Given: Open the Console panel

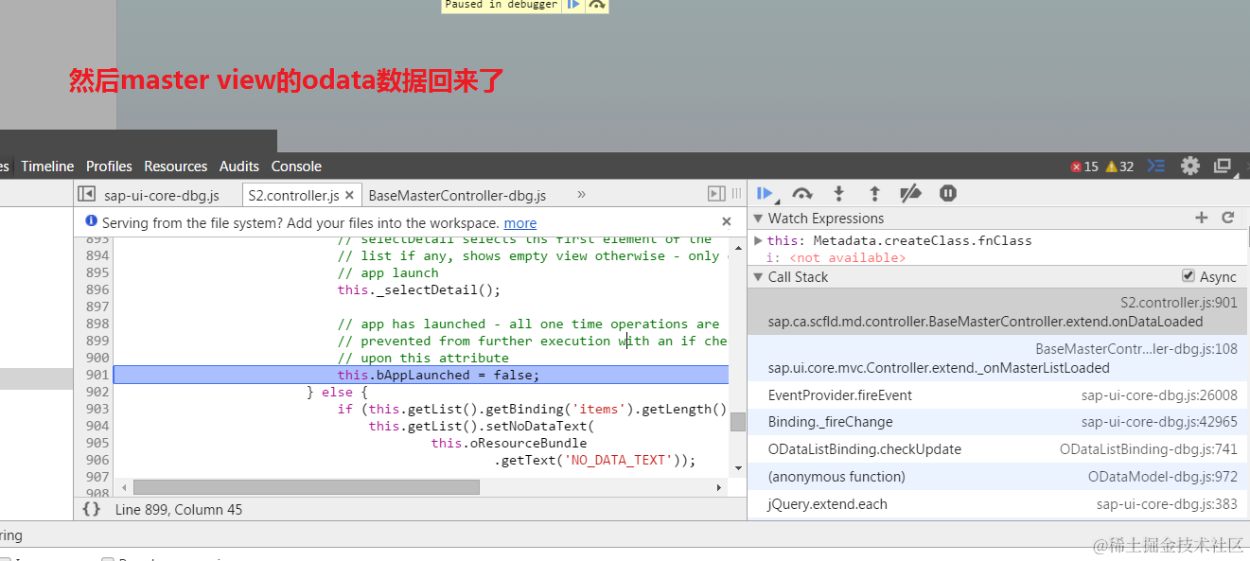Looking at the screenshot, I should click(296, 167).
